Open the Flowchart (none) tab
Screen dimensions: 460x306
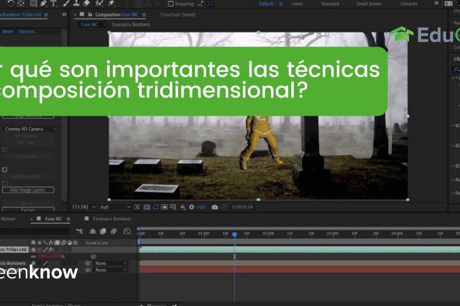click(x=178, y=15)
